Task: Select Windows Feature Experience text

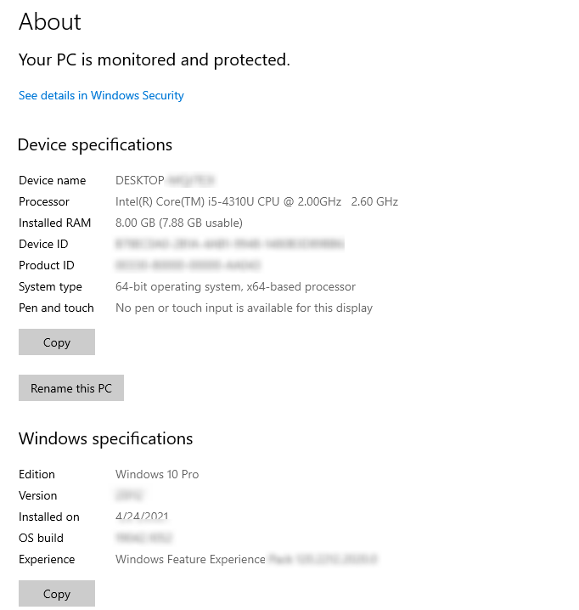Action: point(190,559)
